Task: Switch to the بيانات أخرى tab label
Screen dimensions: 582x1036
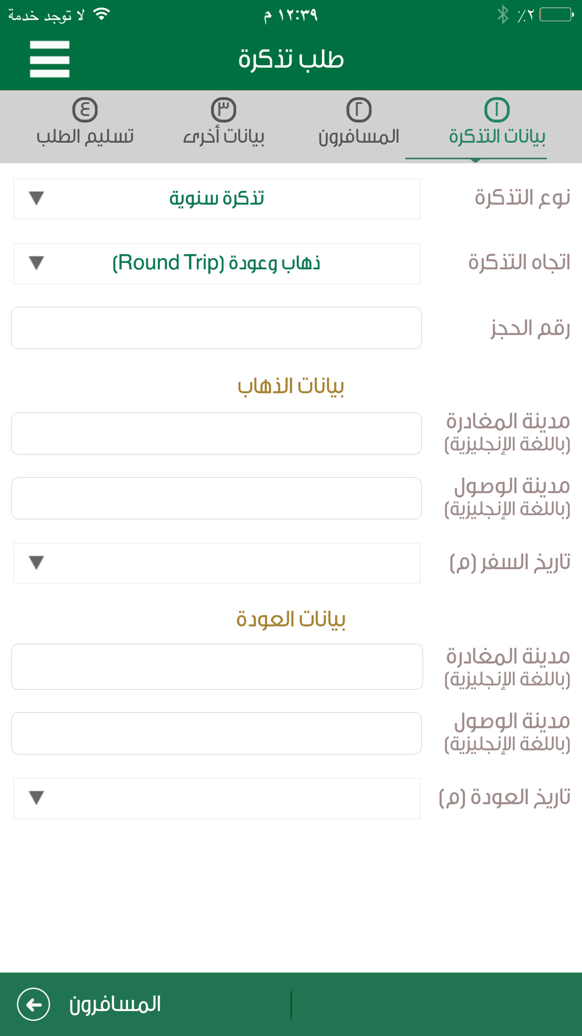Action: click(223, 137)
